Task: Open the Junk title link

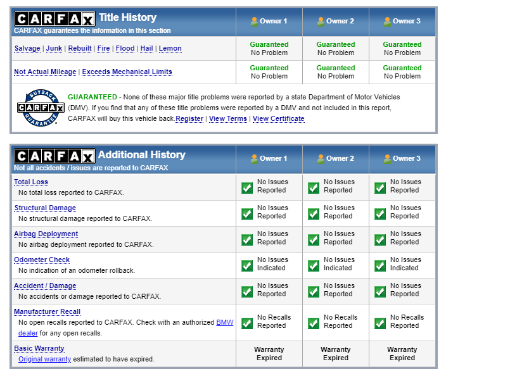Action: click(54, 49)
